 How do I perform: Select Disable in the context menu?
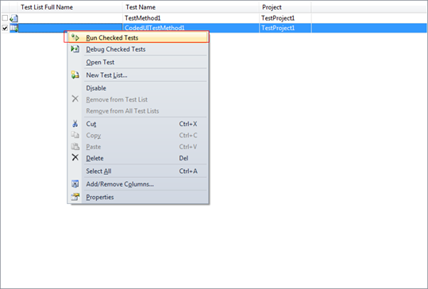click(138, 88)
